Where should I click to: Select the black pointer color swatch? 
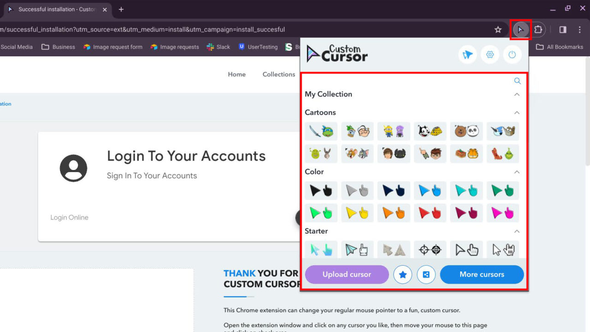click(321, 190)
